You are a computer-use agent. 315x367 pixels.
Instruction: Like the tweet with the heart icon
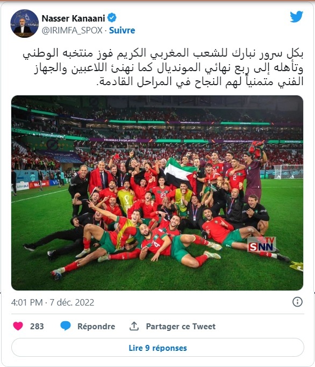[18, 326]
